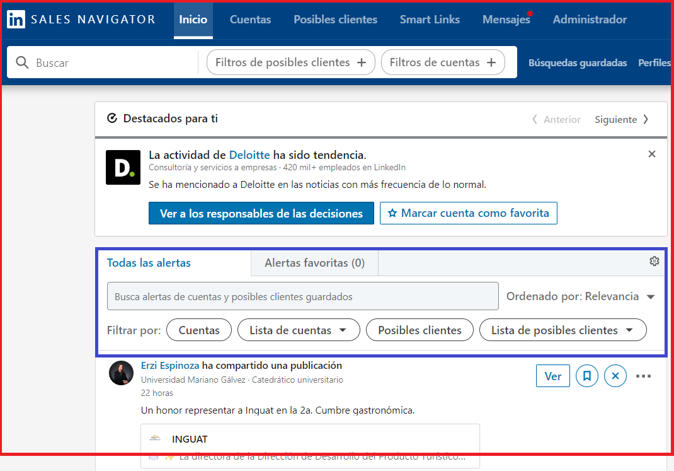Screen dimensions: 674x471
Task: Click the Deloitte company logo
Action: [123, 167]
